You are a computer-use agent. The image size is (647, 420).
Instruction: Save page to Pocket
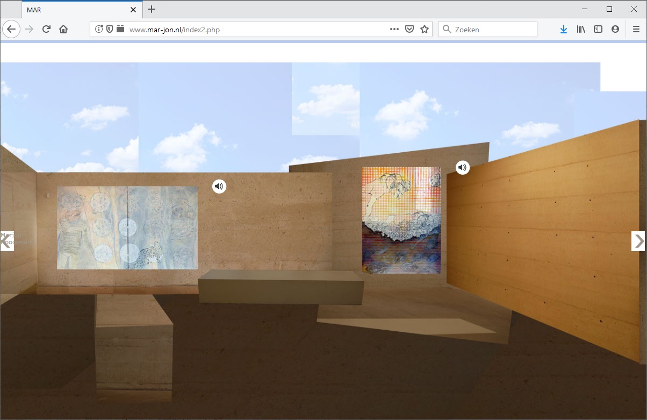tap(409, 30)
